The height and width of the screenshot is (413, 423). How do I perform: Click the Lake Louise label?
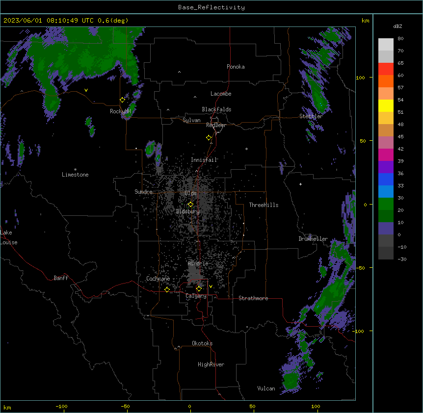8,237
